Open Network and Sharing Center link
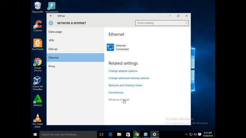Image resolution: width=246 pixels, height=138 pixels. [x=126, y=85]
